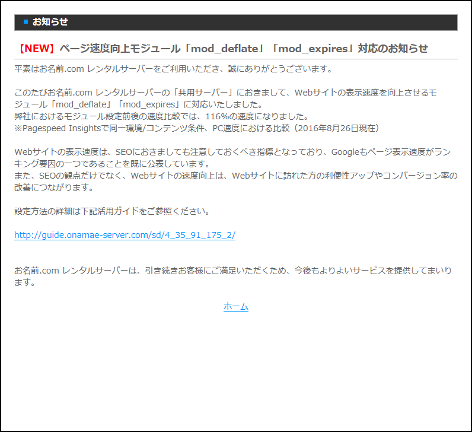
Task: Click the closing line about 引き続きお客様にご満足いただく
Action: coord(233,271)
